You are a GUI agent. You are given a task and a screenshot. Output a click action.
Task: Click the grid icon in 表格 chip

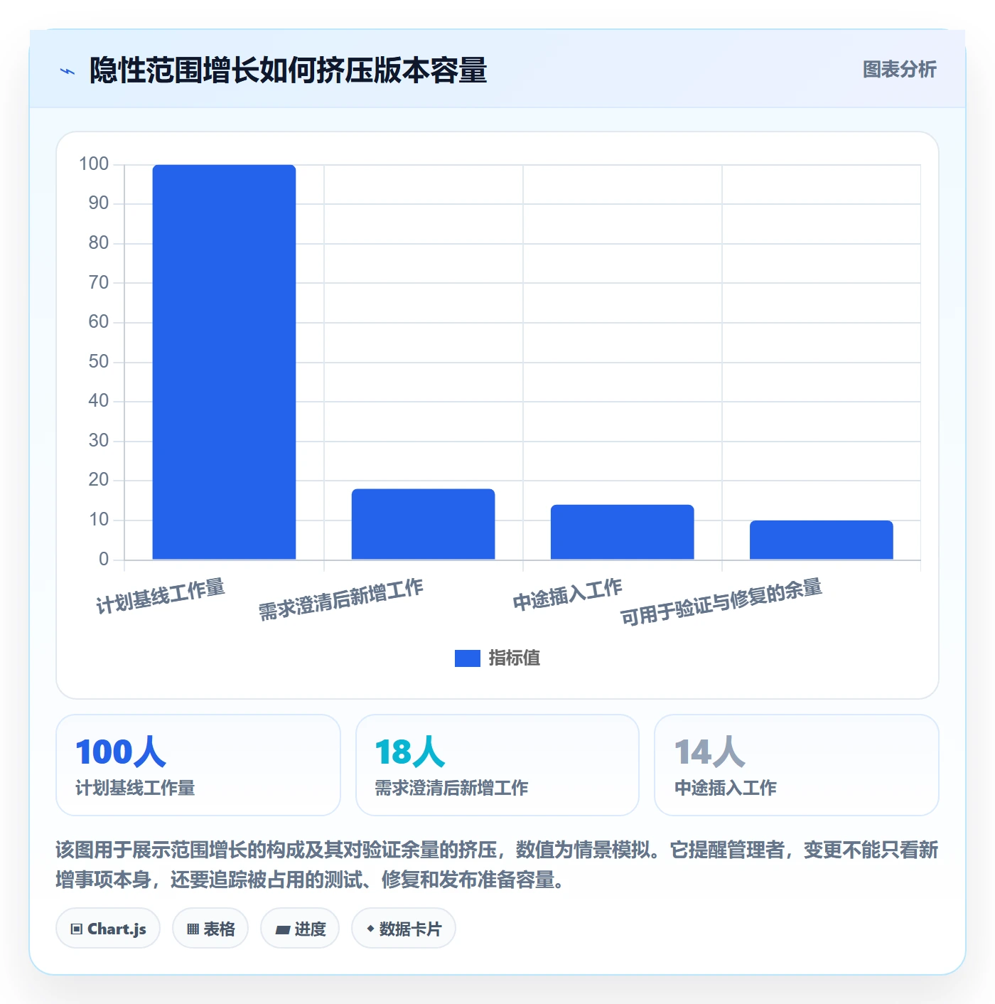(x=193, y=929)
